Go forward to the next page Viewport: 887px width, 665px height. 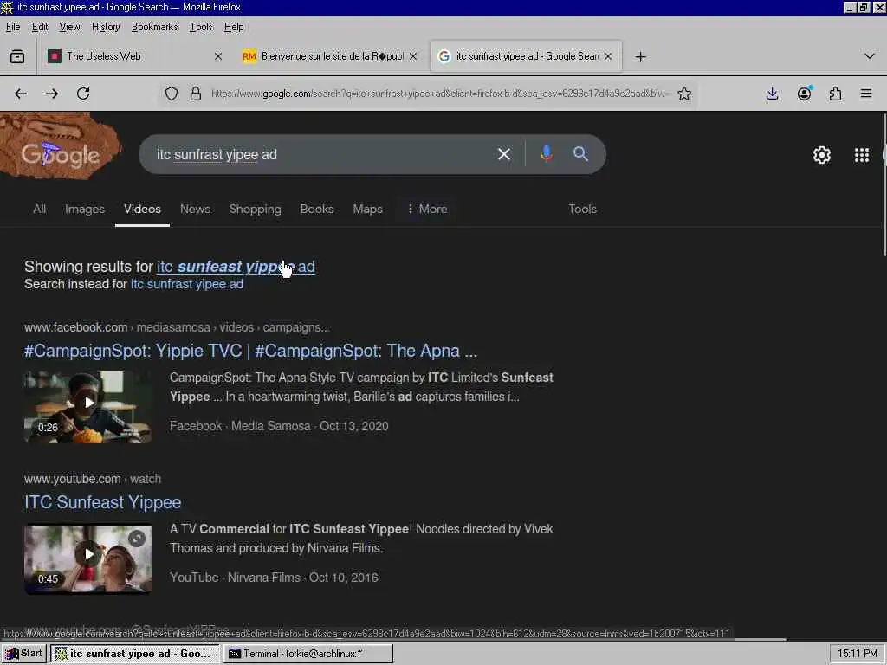click(52, 94)
